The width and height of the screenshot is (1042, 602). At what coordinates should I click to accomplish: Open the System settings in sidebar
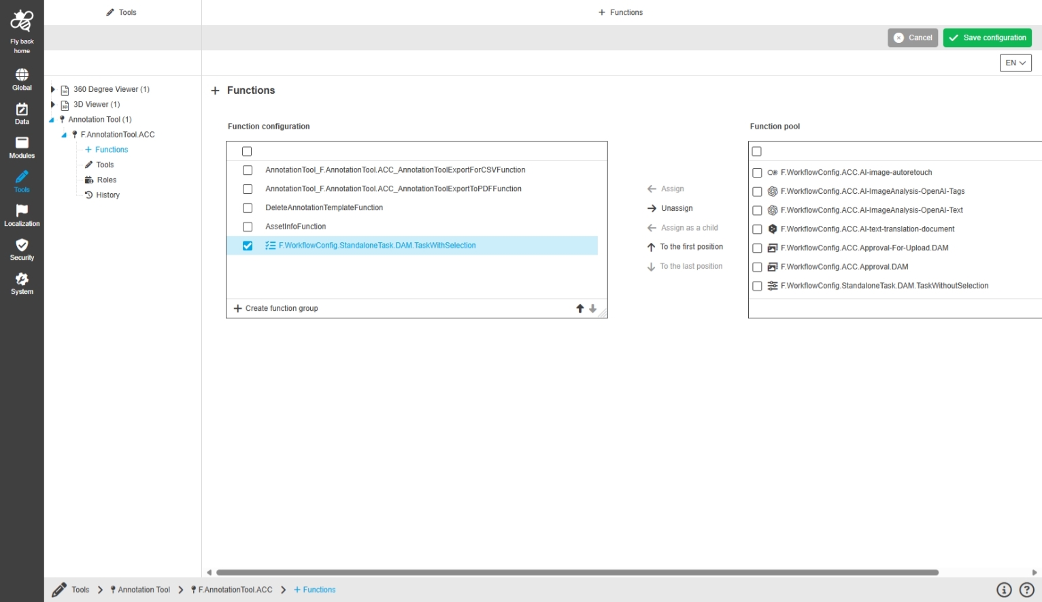click(x=22, y=284)
